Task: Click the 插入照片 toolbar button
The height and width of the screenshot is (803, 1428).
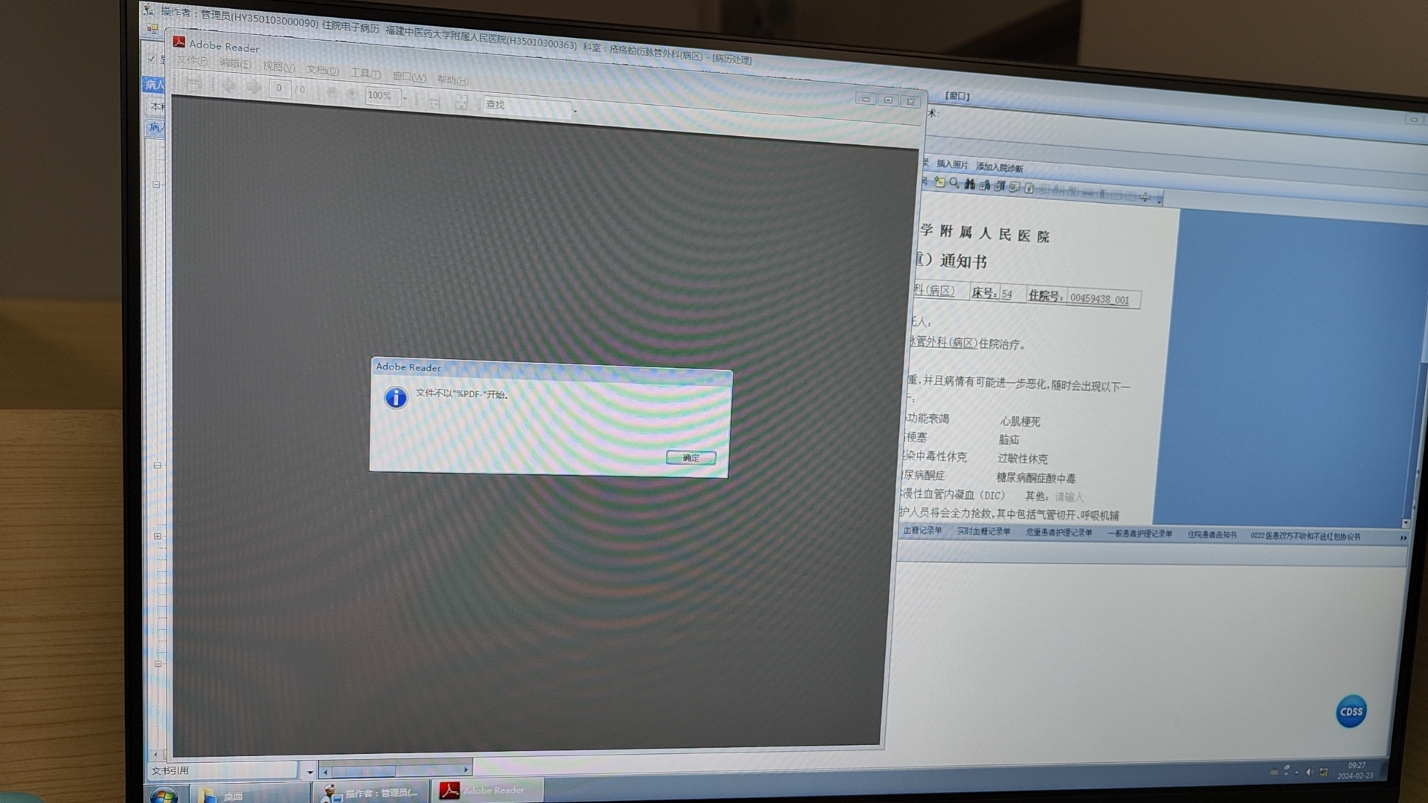Action: pyautogui.click(x=952, y=164)
